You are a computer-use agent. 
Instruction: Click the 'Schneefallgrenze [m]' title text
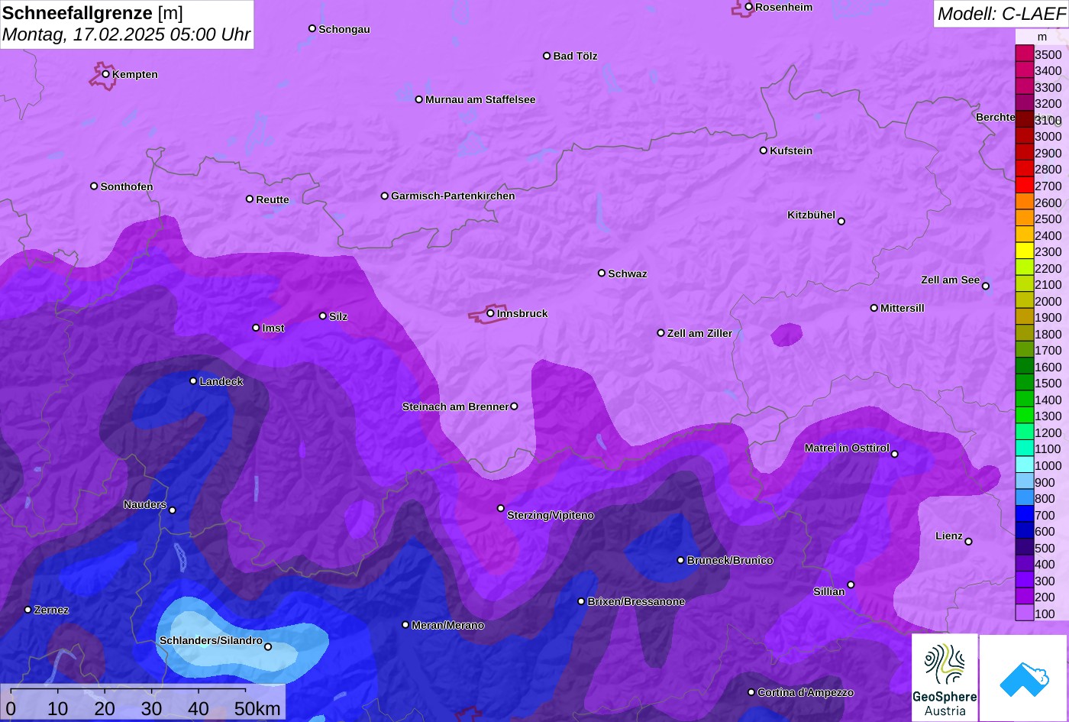tap(93, 13)
